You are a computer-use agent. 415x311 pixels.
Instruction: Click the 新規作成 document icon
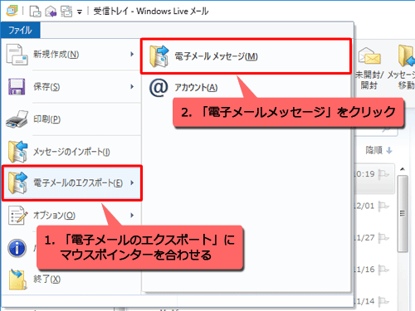coord(17,55)
